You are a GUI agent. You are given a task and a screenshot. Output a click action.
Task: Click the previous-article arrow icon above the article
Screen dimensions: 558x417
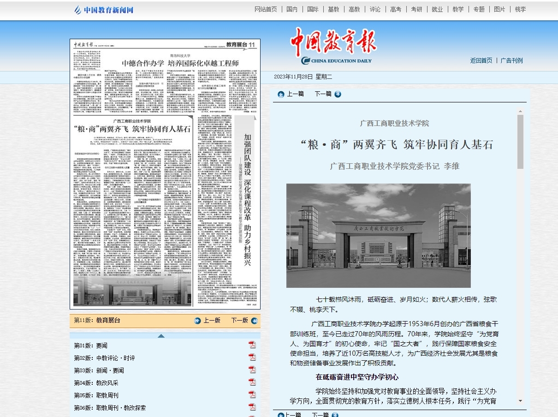pos(281,94)
